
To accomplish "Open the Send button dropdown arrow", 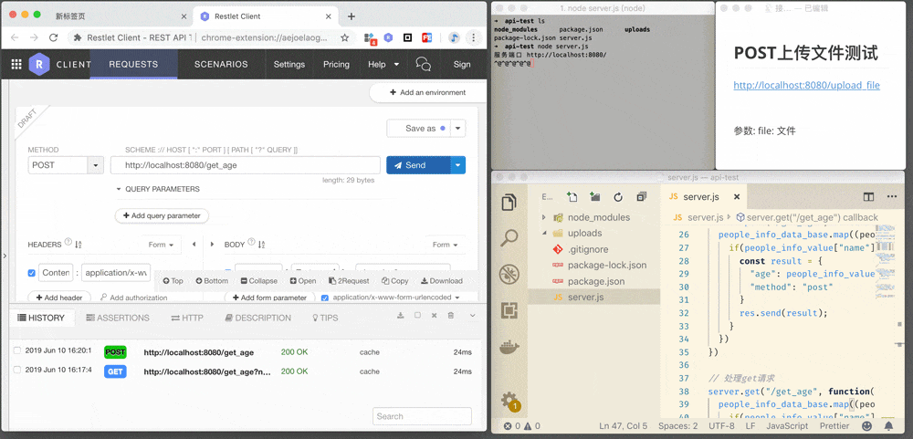I will [x=457, y=165].
